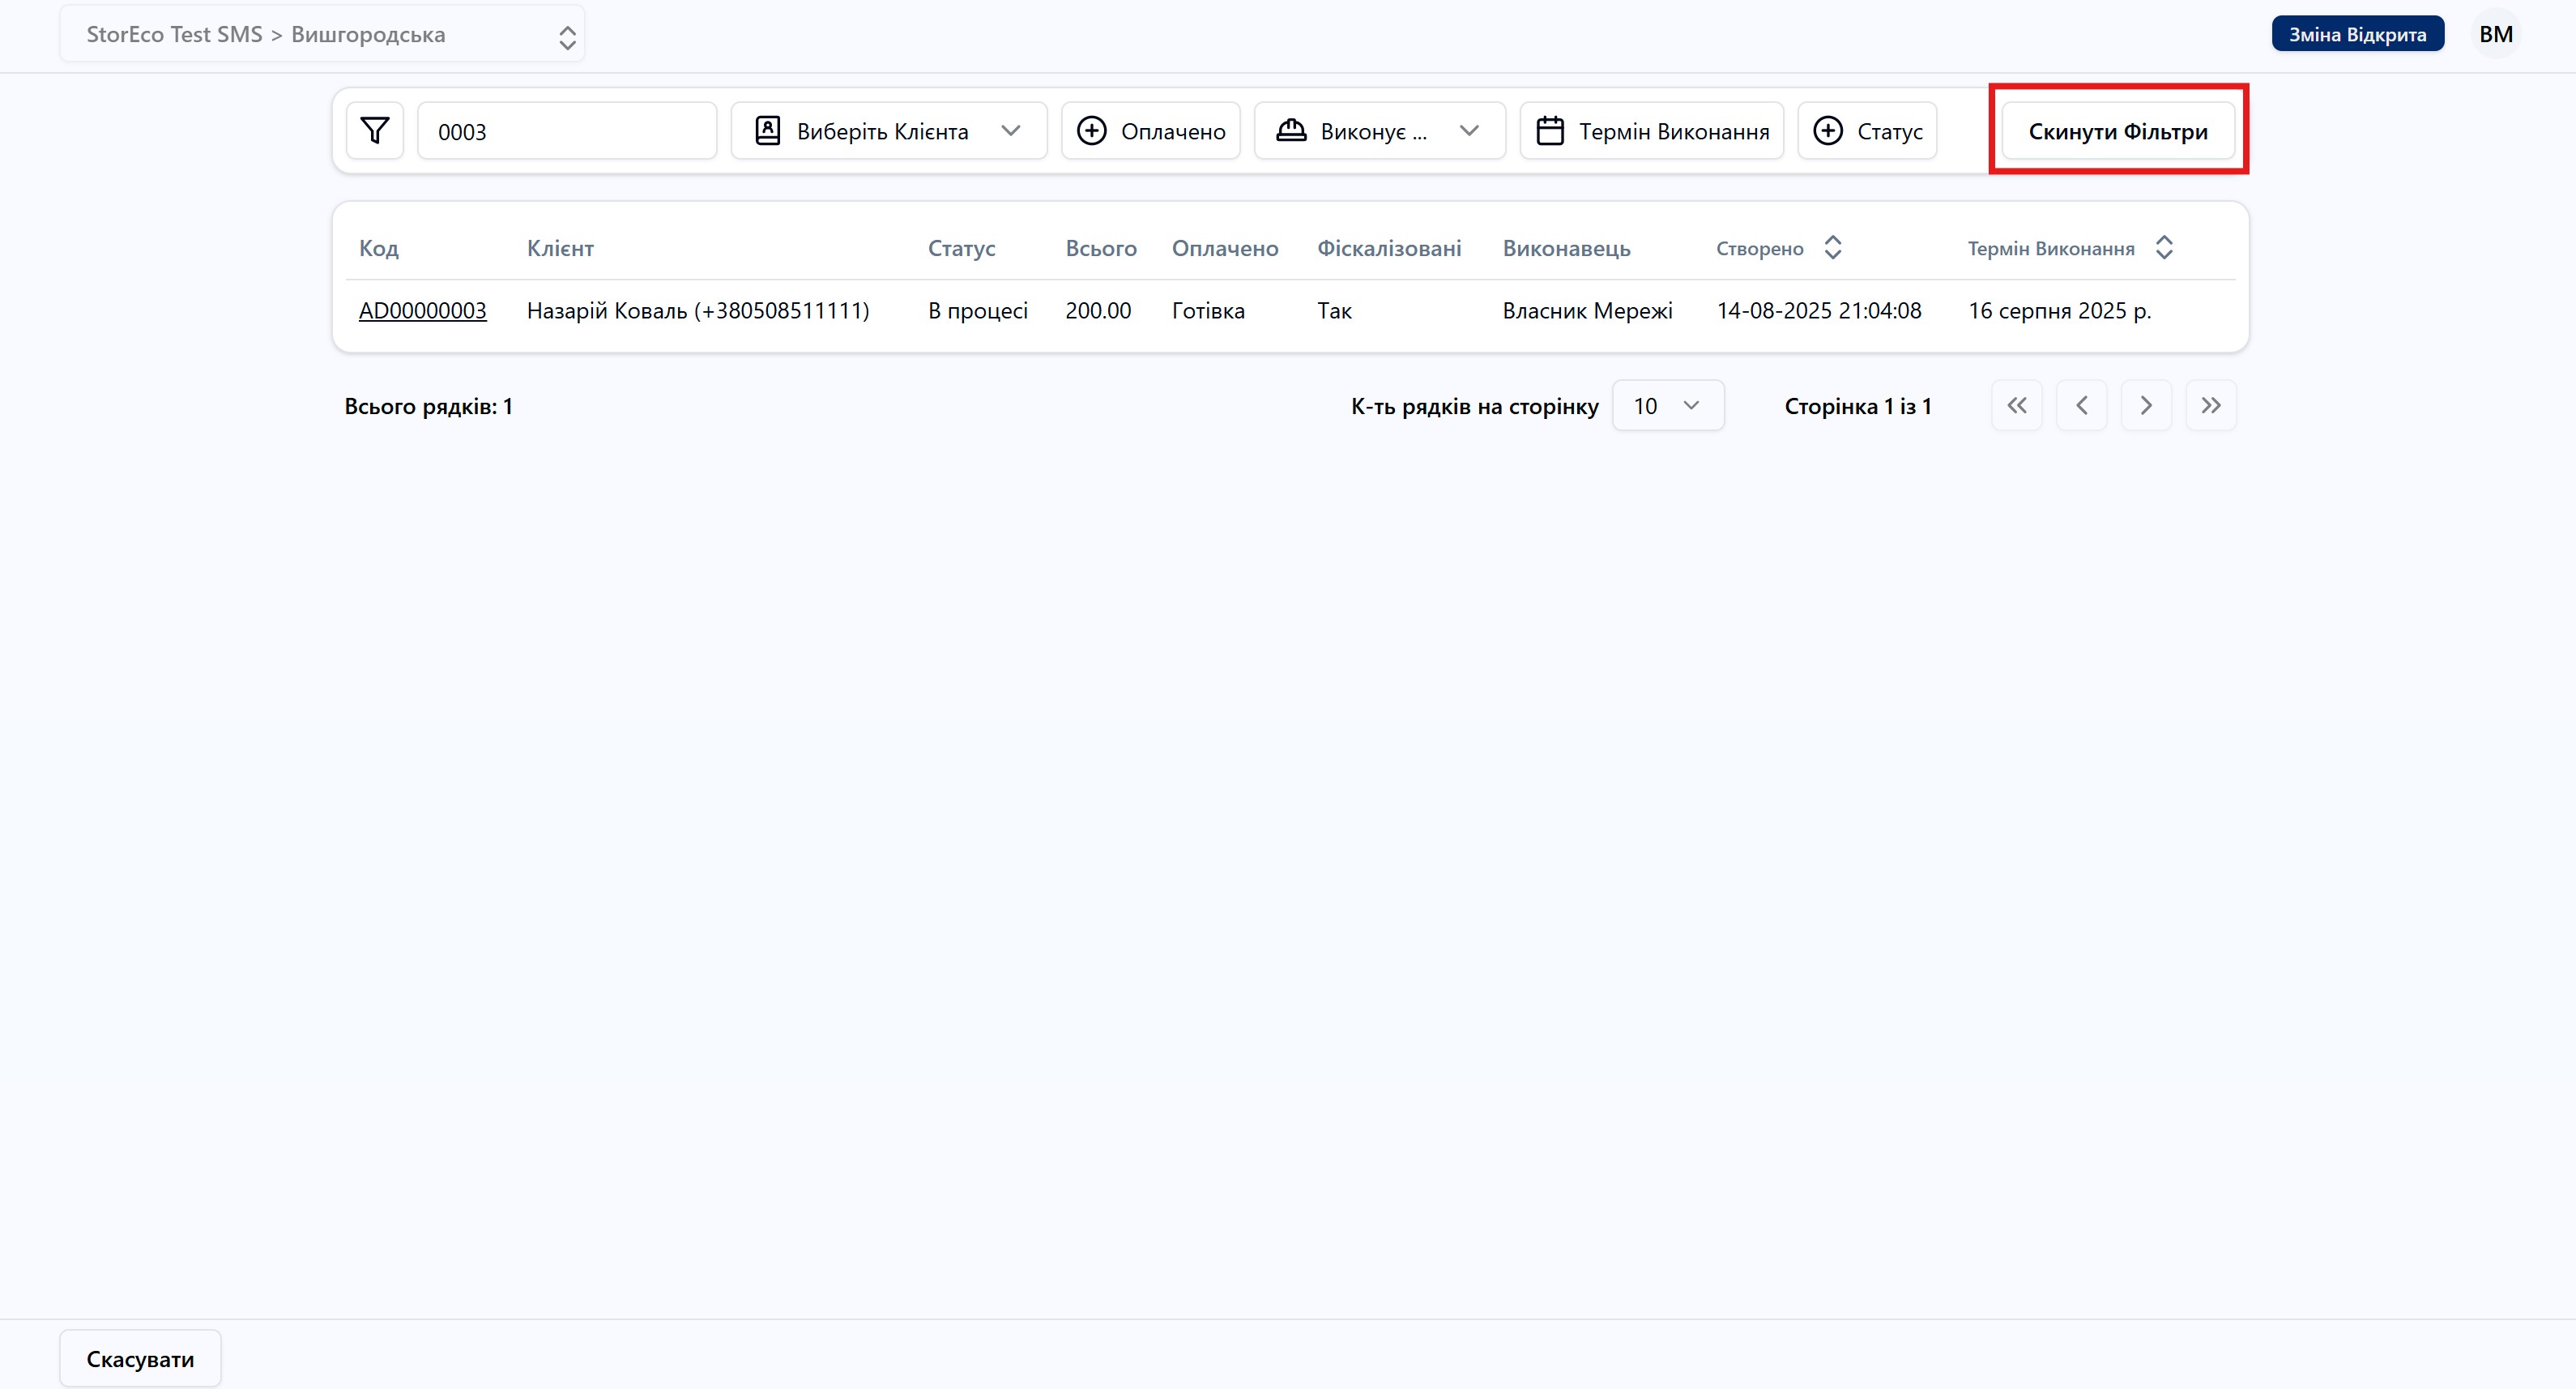Open Термін Виконання calendar filter
This screenshot has width=2576, height=1389.
(1652, 131)
